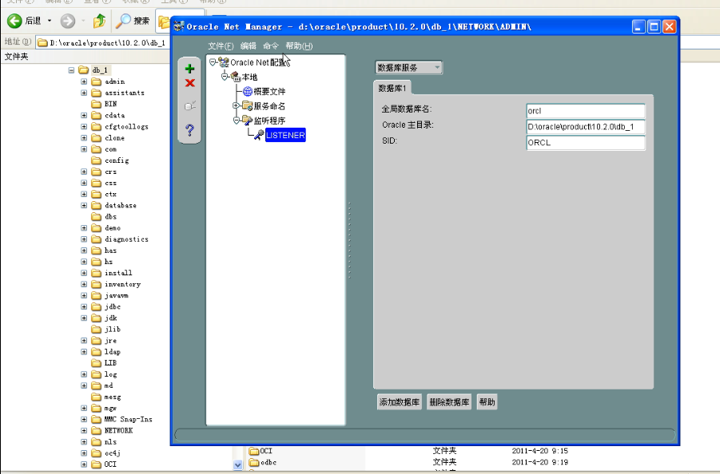Click the Explorer 后退 back button
The width and height of the screenshot is (720, 474).
click(x=25, y=21)
